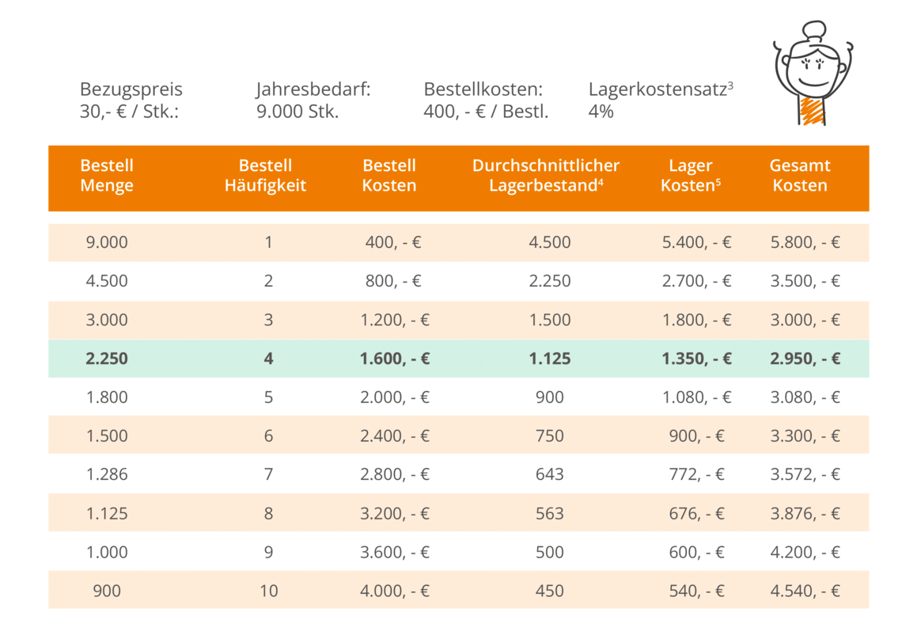Select the Bestell Häufigkeit column header
Viewport: 917px width, 635px height.
(x=265, y=176)
